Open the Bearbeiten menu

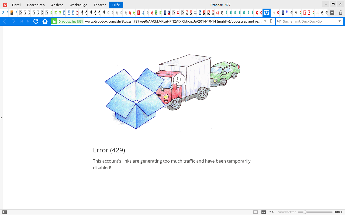click(x=36, y=5)
